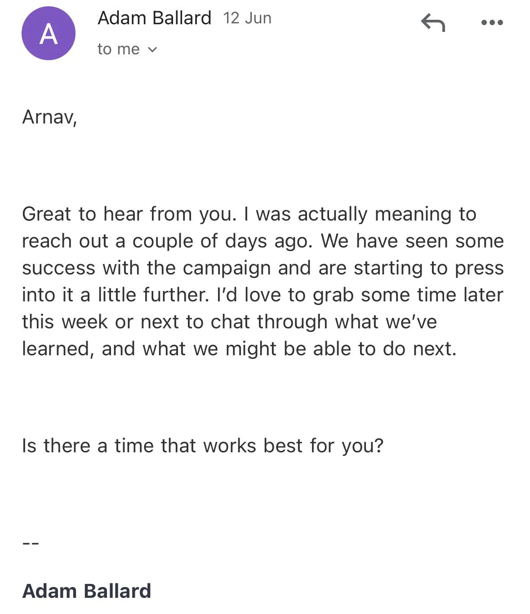Select the 'to me' label
Image resolution: width=530 pixels, height=614 pixels.
coord(118,49)
